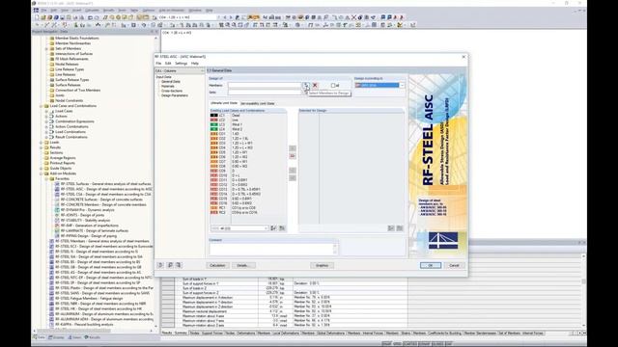Image resolution: width=618 pixels, height=347 pixels.
Task: Collapse Load Cases and Combinations in navigator tree
Action: pos(42,106)
